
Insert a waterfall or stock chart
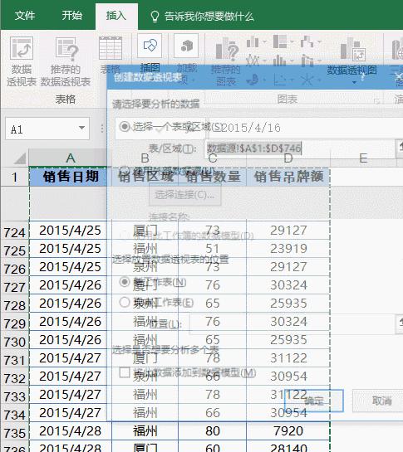click(307, 42)
